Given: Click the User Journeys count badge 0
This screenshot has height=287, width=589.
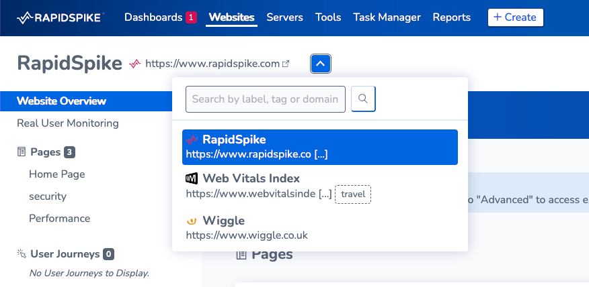Looking at the screenshot, I should (x=108, y=254).
